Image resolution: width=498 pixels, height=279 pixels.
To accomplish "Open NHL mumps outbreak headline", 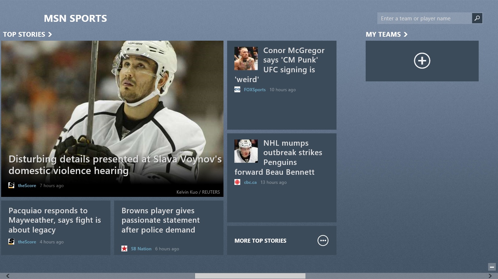I will click(x=279, y=157).
